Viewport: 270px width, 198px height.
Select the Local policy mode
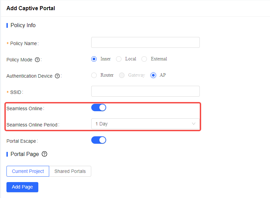coord(119,59)
